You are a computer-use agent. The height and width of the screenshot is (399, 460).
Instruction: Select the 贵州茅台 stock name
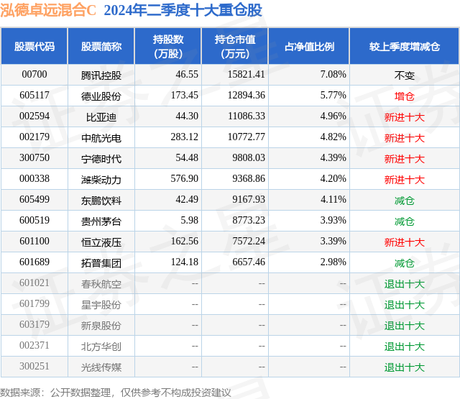(101, 221)
